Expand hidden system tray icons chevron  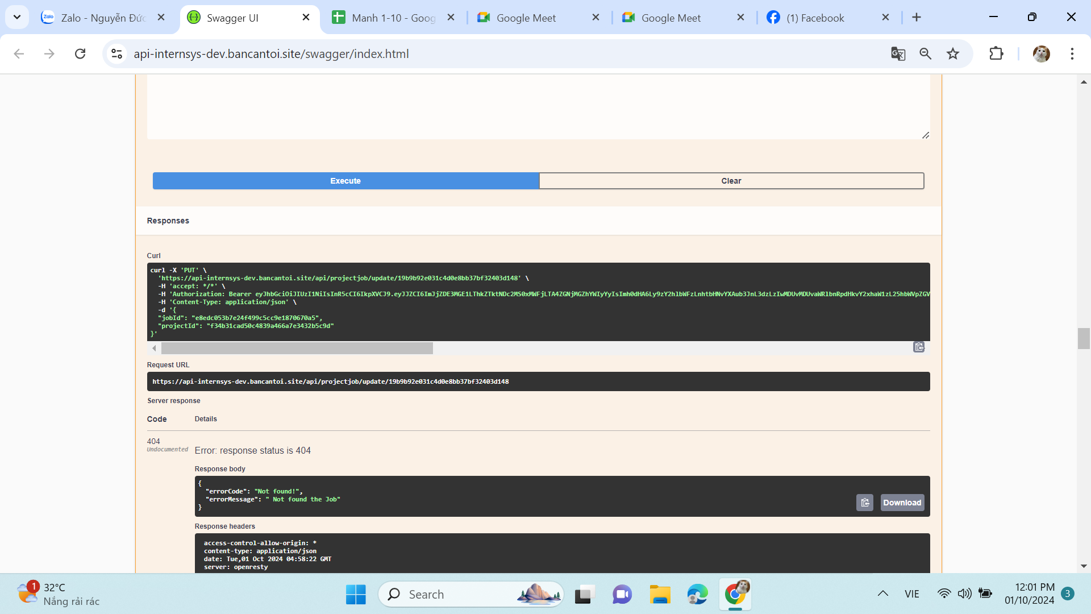(882, 594)
